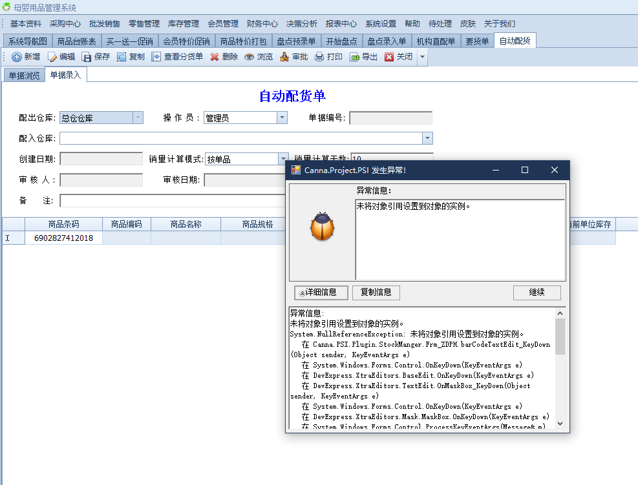Switch to the 机构直配单 tab
638x485 pixels.
click(x=436, y=41)
